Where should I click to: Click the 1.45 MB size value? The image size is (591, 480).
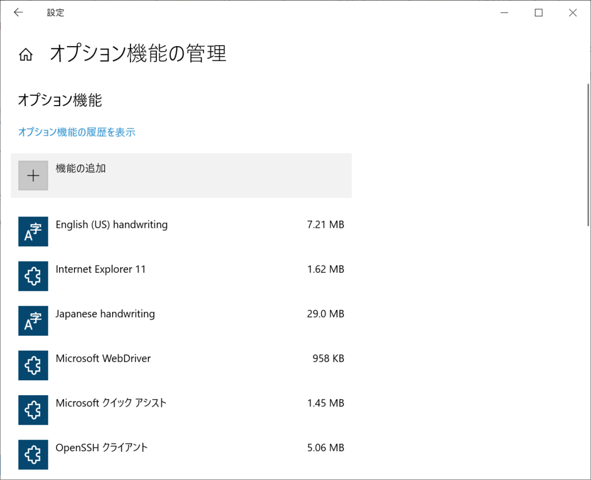tap(326, 403)
